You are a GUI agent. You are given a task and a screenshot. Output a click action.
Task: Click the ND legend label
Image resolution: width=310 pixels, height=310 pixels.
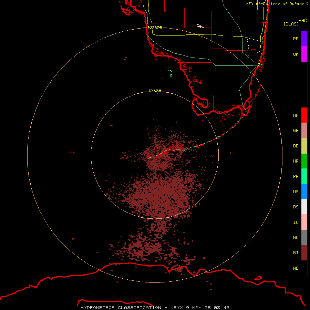point(296,268)
